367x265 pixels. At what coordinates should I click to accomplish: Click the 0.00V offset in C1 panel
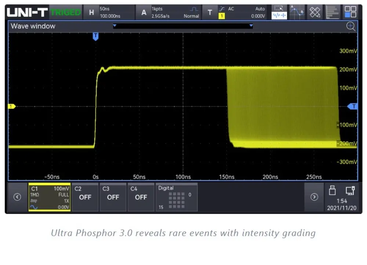pos(63,207)
